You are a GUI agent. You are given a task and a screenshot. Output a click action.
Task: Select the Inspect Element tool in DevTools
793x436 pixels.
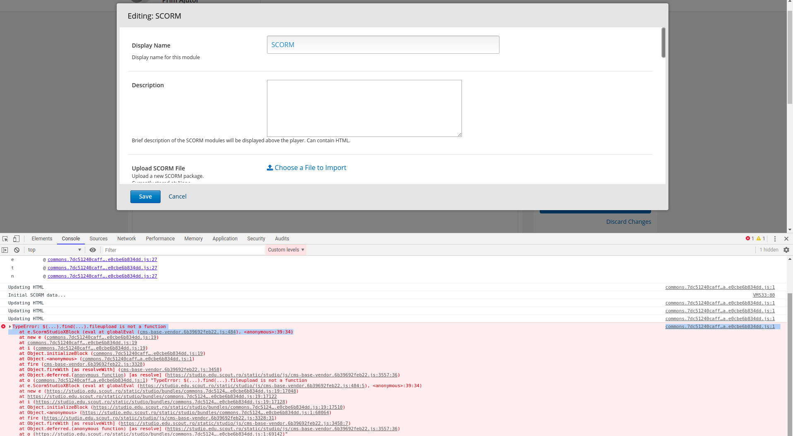5,239
